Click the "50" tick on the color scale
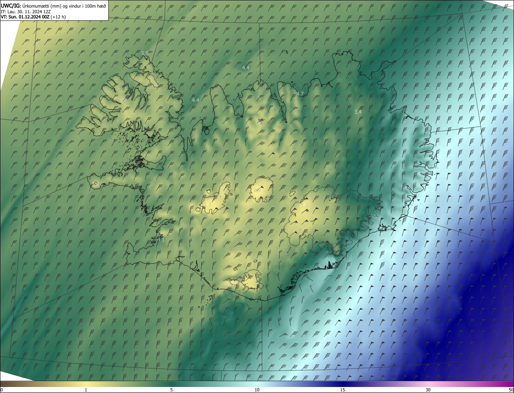 click(x=511, y=390)
